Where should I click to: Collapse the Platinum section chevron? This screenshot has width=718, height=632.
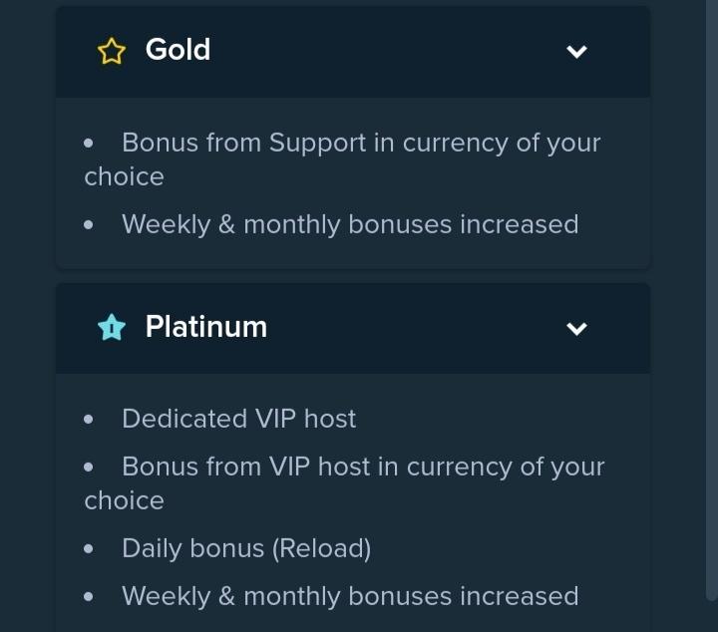(x=576, y=328)
